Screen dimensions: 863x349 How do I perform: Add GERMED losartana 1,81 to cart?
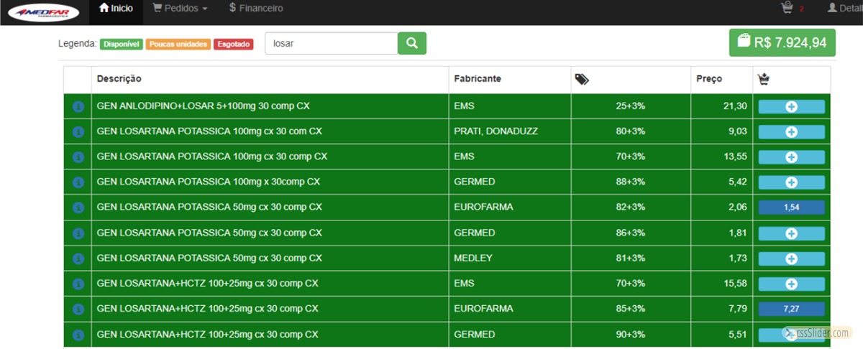pos(791,233)
